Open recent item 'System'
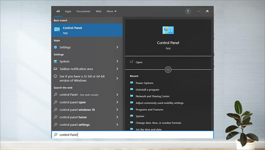 tap(140, 116)
